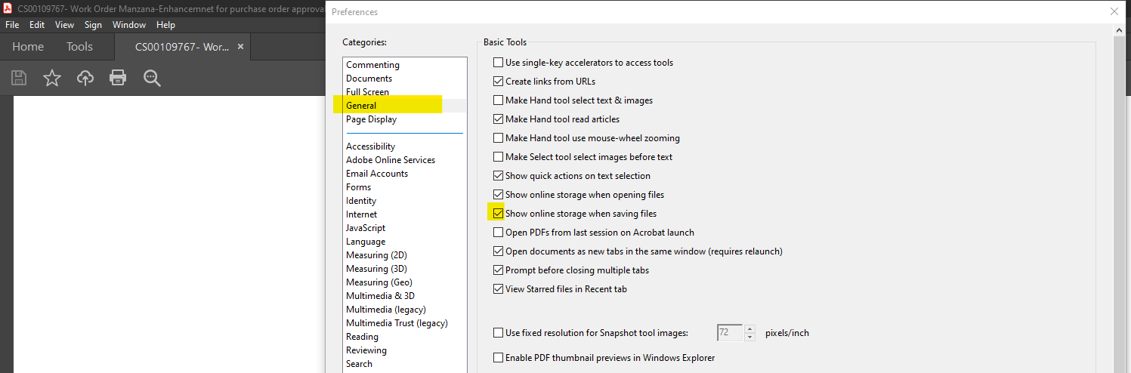Viewport: 1131px width, 373px height.
Task: Open the Sign menu
Action: [x=93, y=25]
